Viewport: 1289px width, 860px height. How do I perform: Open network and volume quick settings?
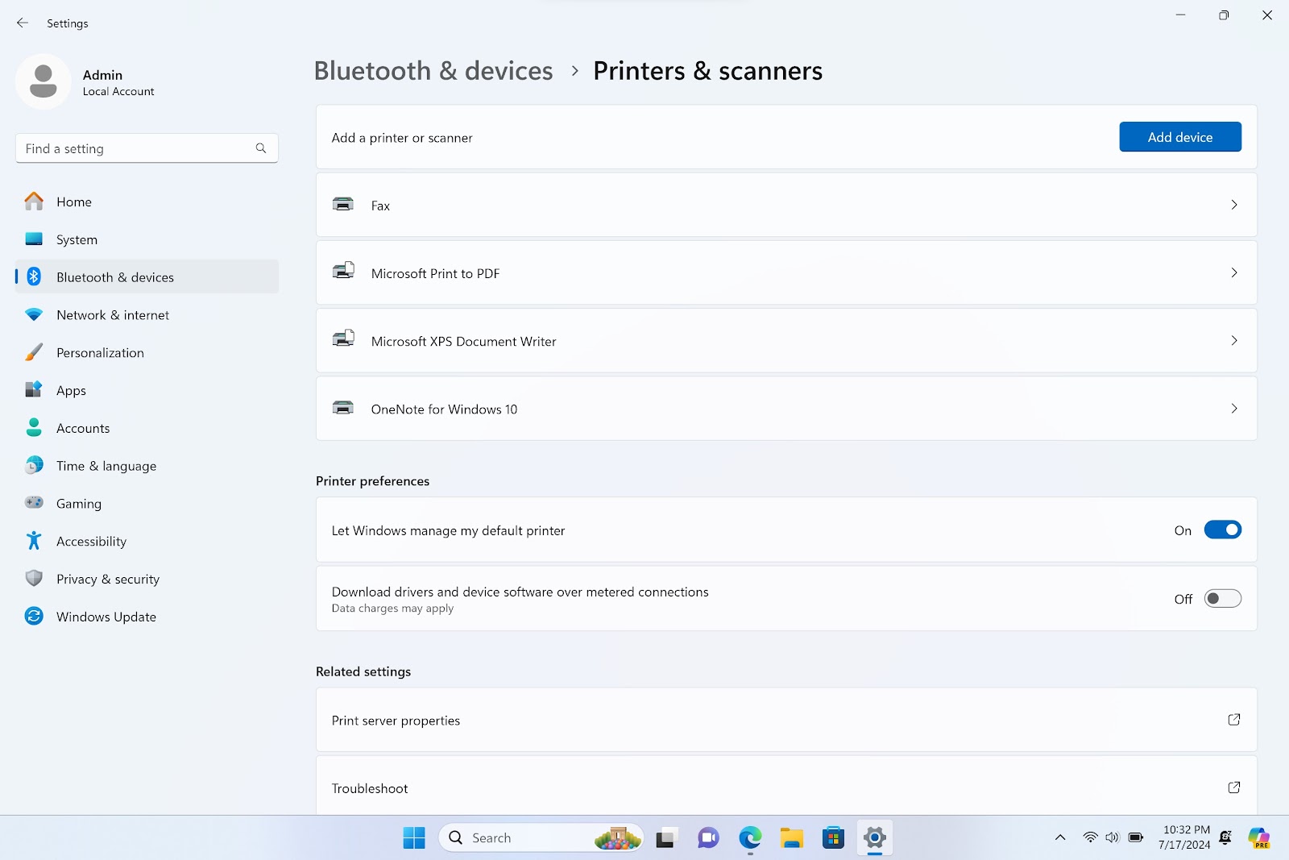pyautogui.click(x=1113, y=838)
